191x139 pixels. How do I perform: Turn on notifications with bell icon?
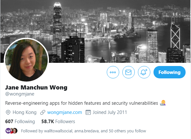pos(144,72)
